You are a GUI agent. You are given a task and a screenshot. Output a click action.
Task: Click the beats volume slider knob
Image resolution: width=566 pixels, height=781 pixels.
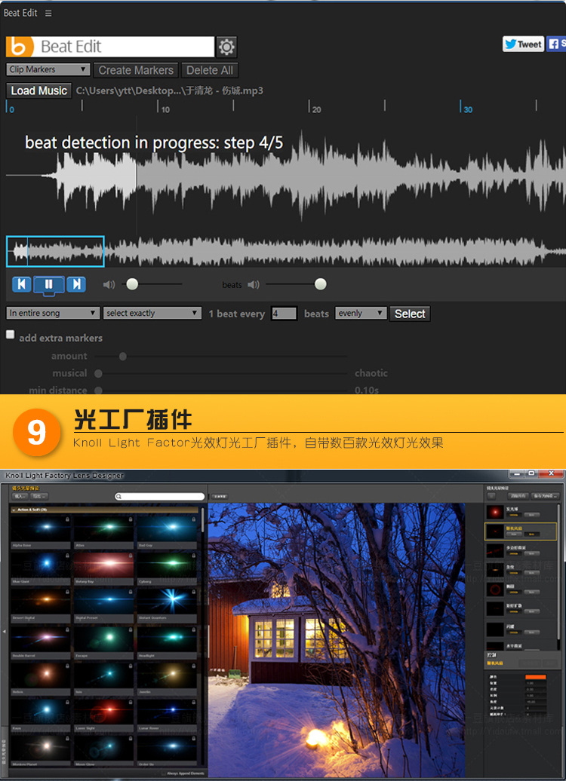(x=321, y=284)
